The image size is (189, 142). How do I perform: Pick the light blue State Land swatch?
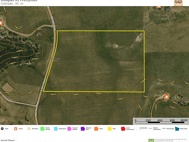[56, 129]
